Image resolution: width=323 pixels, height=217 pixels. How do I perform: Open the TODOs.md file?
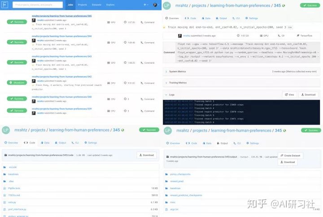click(14, 195)
